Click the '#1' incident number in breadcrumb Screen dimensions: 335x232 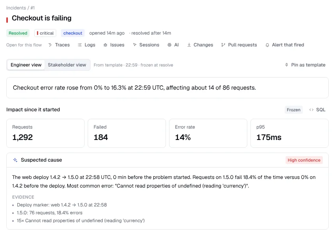point(33,8)
